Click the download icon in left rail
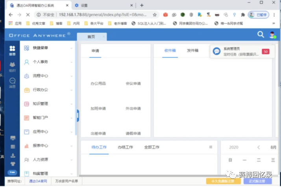Screen dimensions: 281x187 13,155
